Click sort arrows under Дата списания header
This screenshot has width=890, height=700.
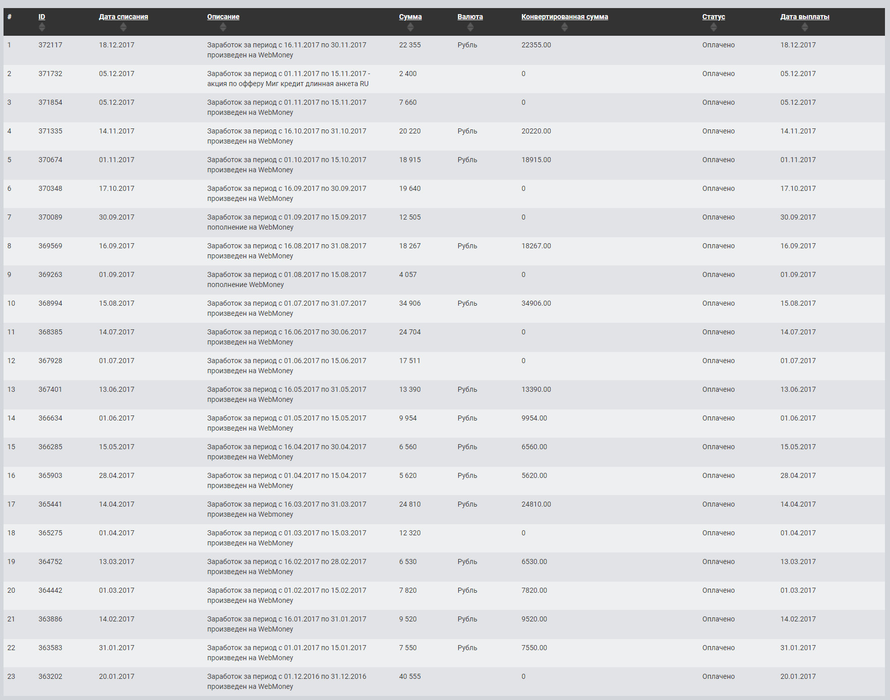click(123, 27)
